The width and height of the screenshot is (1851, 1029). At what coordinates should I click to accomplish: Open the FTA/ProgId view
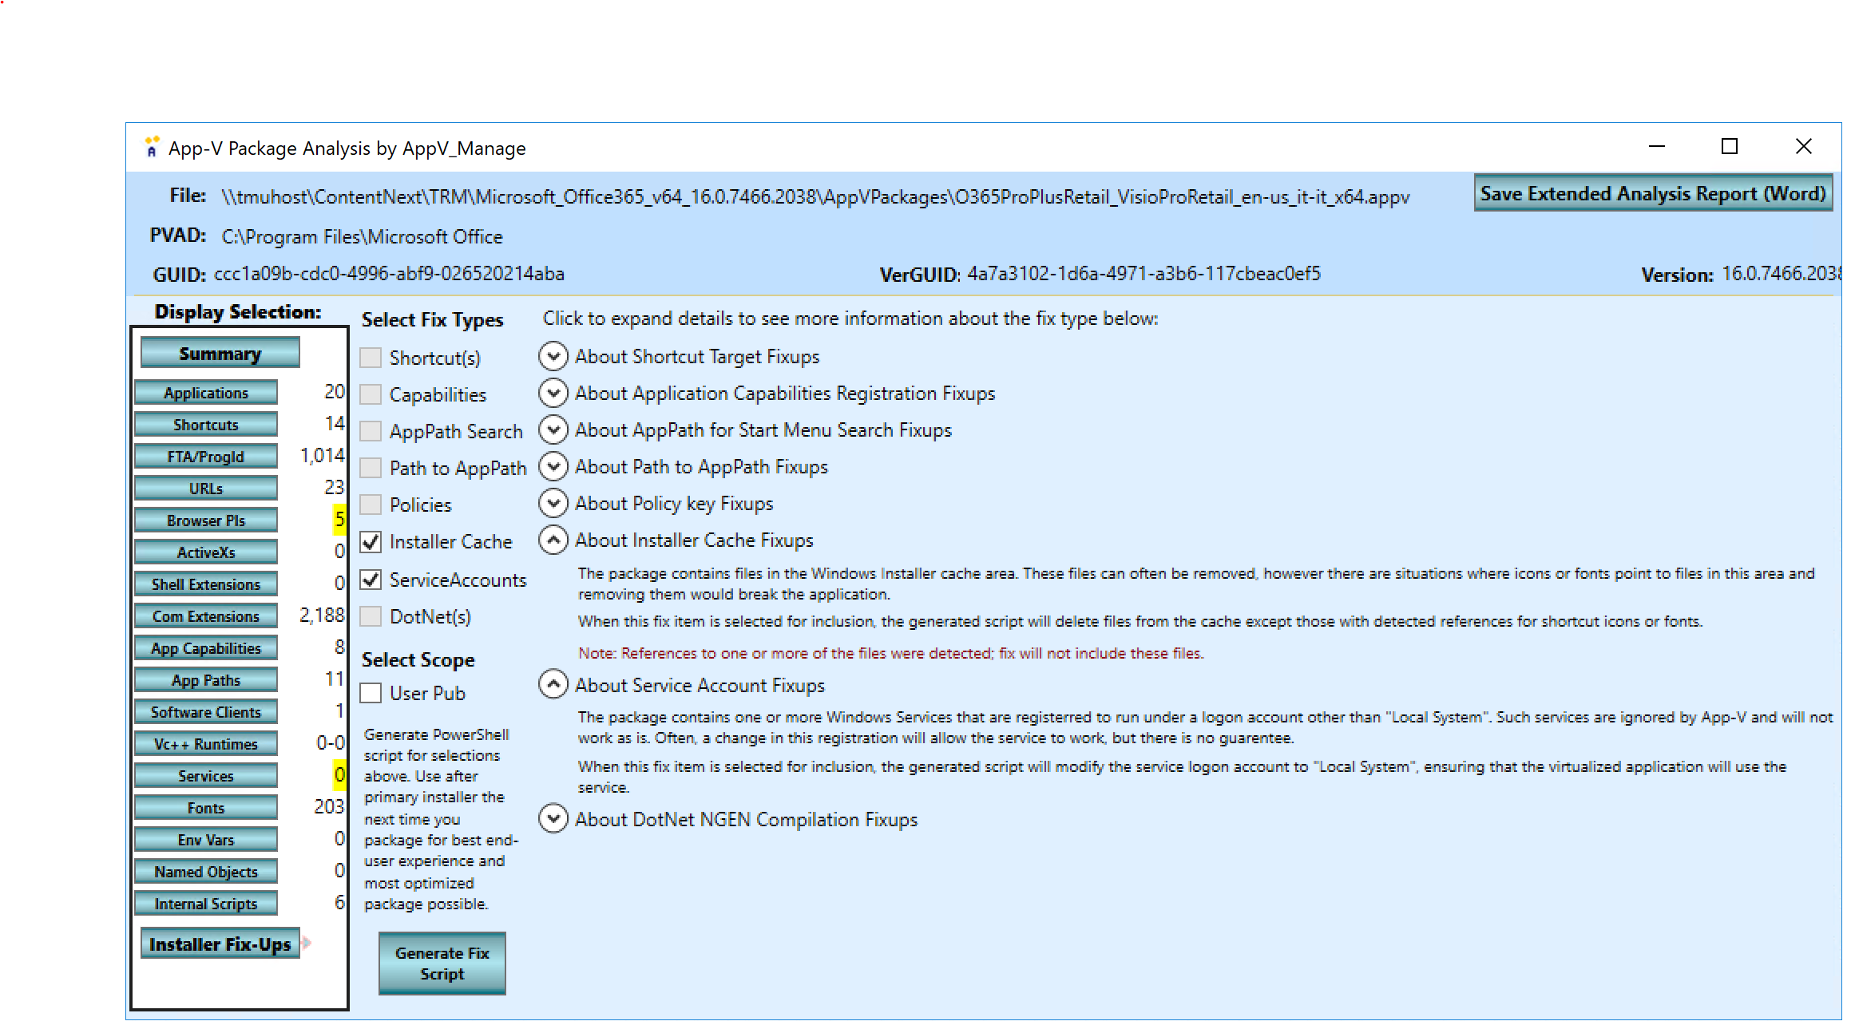[x=206, y=456]
